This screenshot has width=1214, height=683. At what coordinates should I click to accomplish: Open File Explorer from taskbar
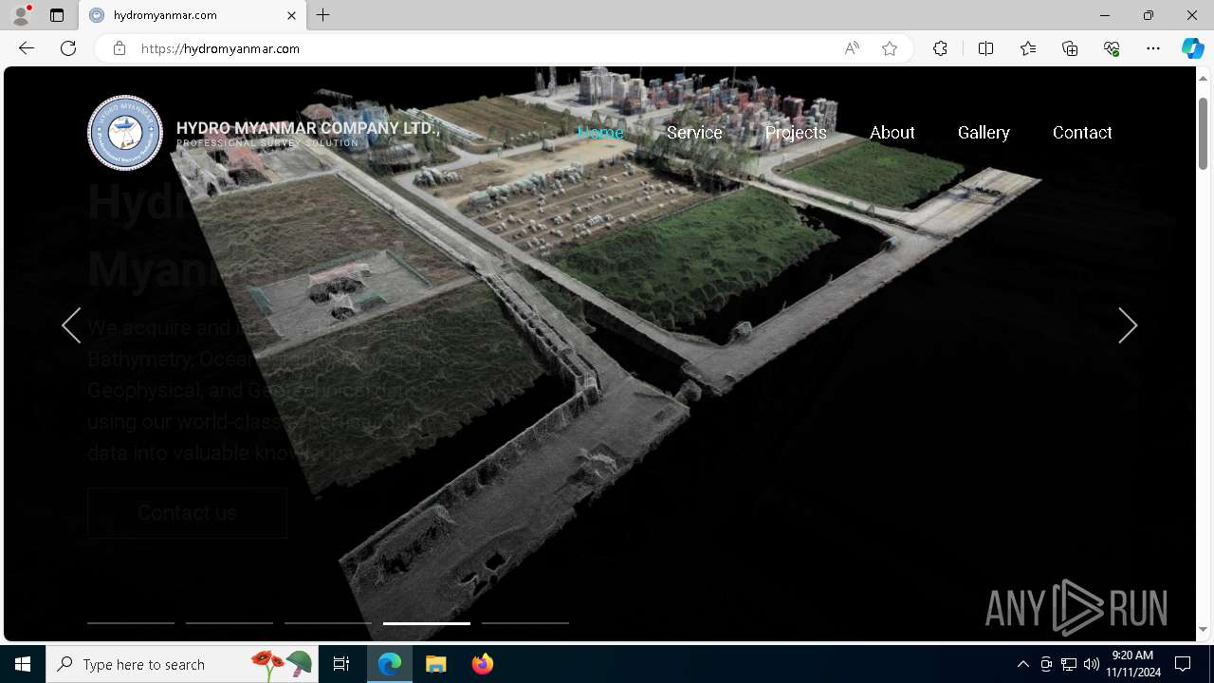tap(436, 664)
